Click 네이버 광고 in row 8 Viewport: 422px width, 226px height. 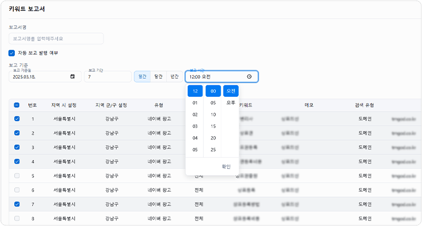point(159,218)
